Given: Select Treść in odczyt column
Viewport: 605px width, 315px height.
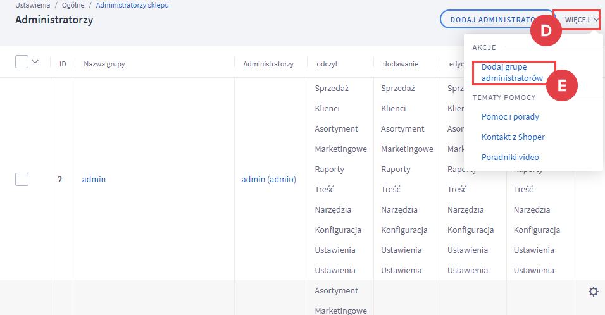Looking at the screenshot, I should click(324, 190).
